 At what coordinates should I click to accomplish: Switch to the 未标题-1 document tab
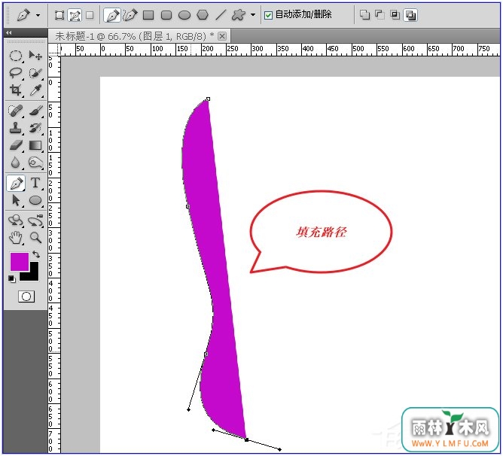tap(135, 36)
